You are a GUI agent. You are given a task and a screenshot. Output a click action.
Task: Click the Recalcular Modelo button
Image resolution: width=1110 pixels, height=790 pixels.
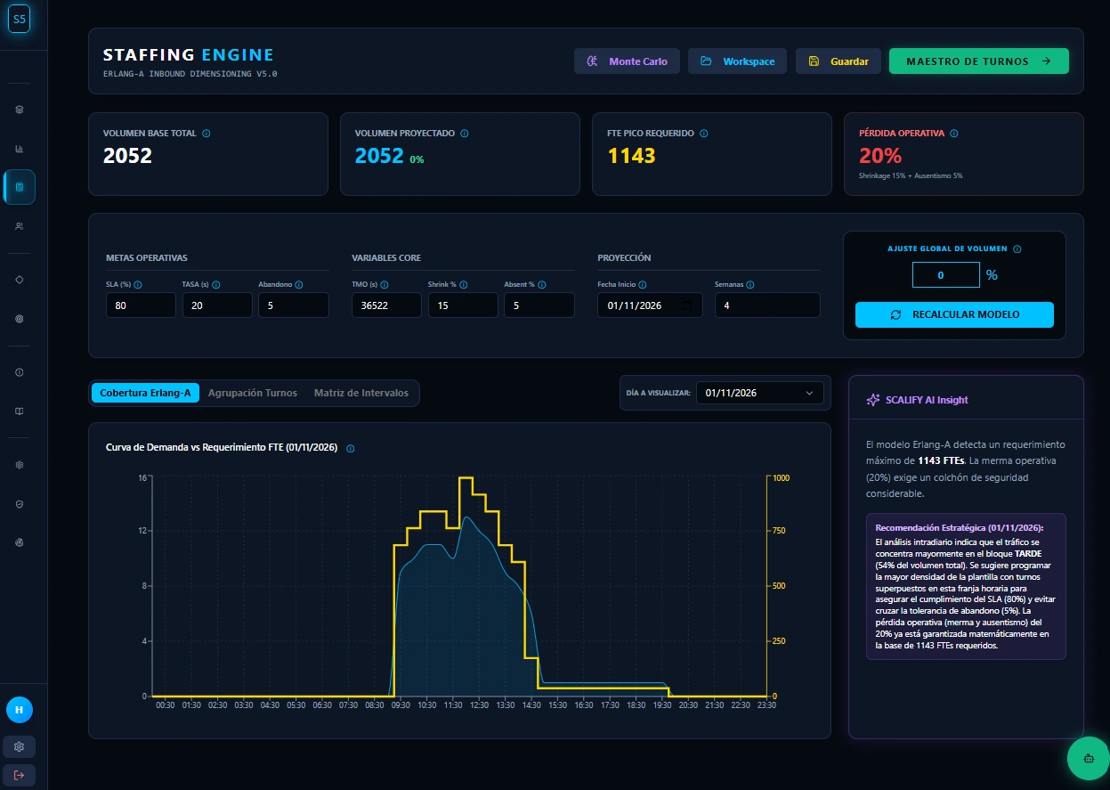click(954, 314)
